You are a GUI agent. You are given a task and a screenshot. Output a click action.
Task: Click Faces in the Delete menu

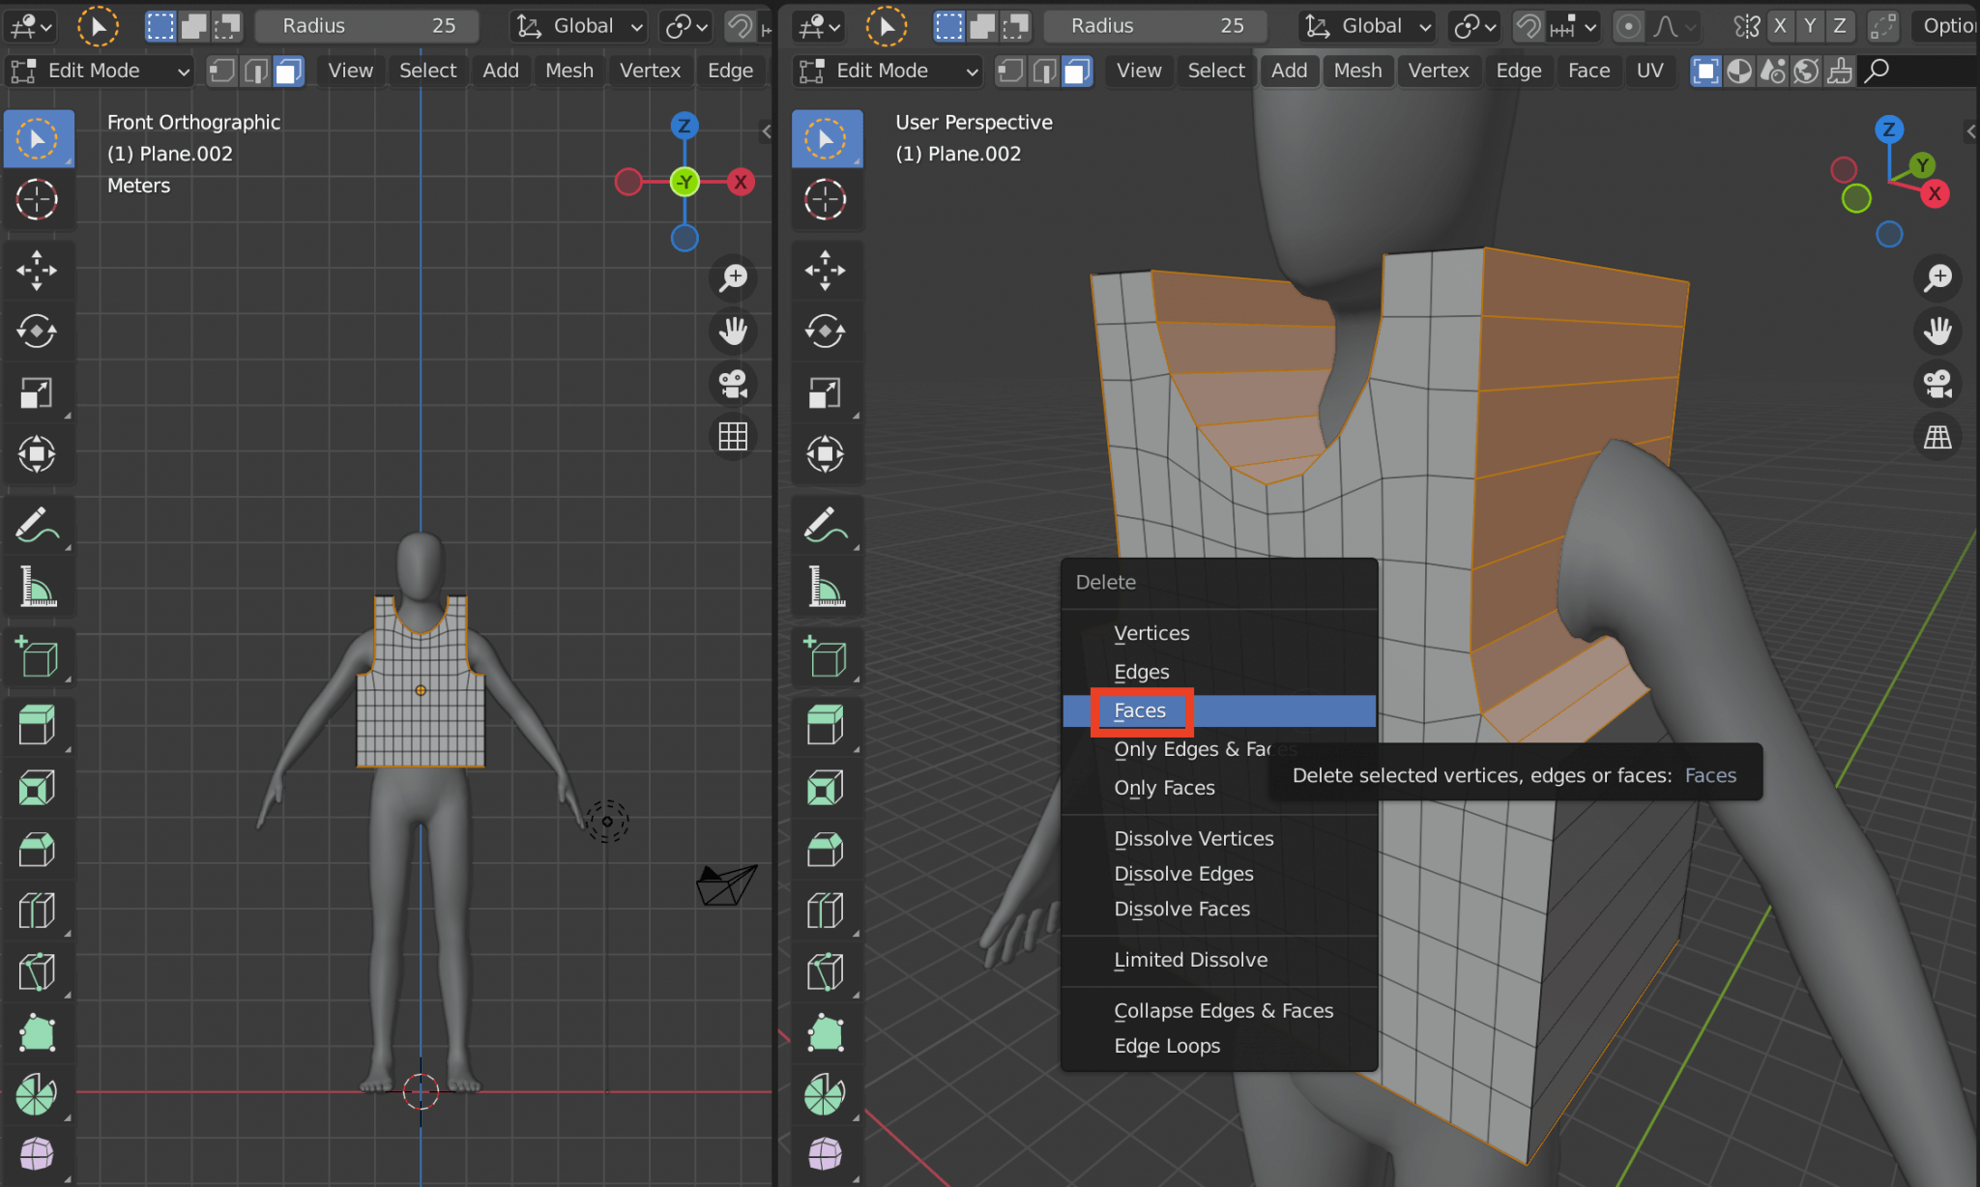tap(1141, 710)
